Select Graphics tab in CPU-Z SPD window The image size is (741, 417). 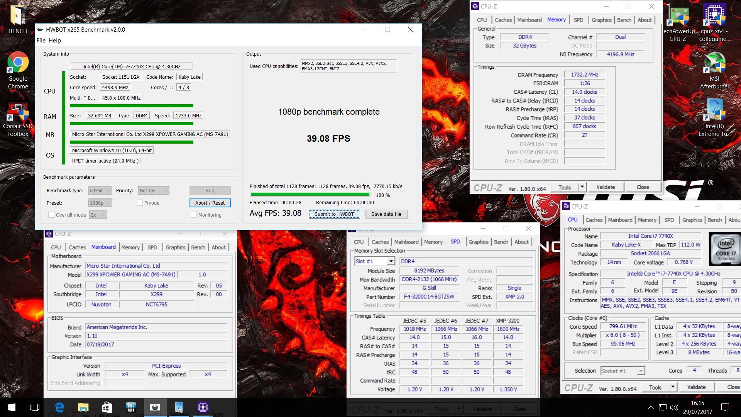[479, 242]
